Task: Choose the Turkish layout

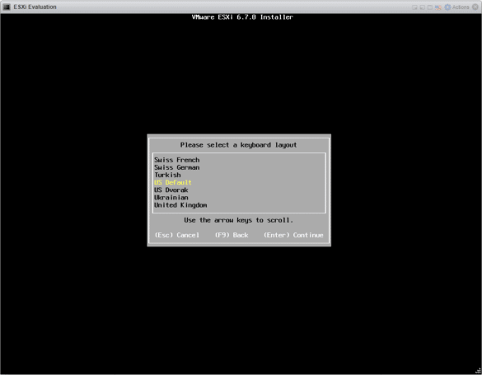Action: (167, 175)
